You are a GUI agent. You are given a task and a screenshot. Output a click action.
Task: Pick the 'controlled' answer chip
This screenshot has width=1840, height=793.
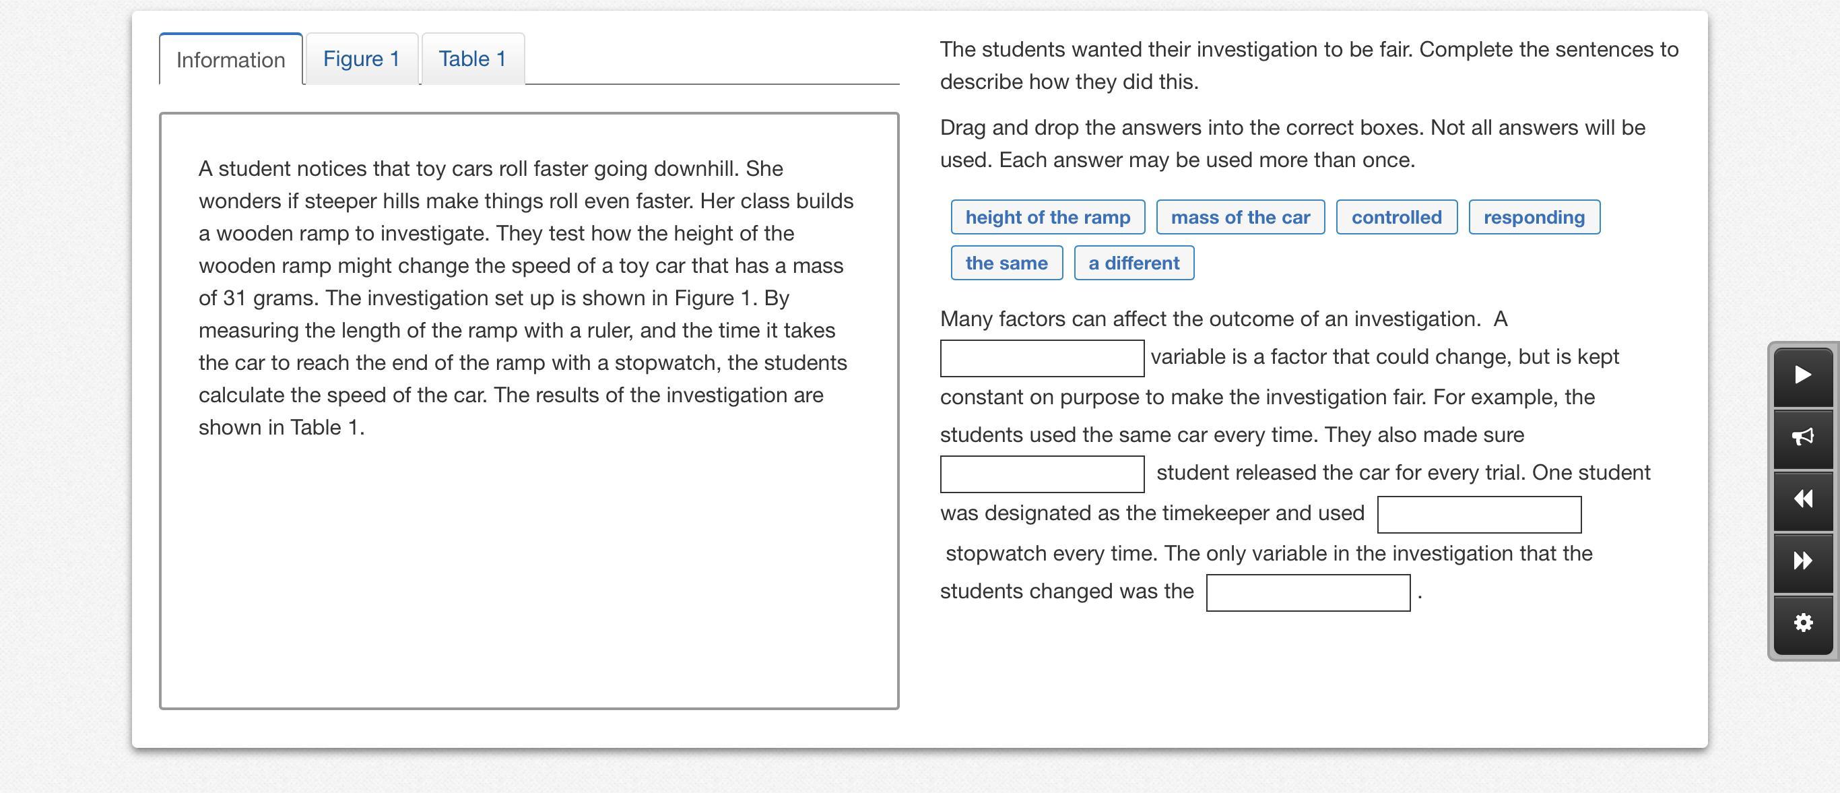[1395, 217]
